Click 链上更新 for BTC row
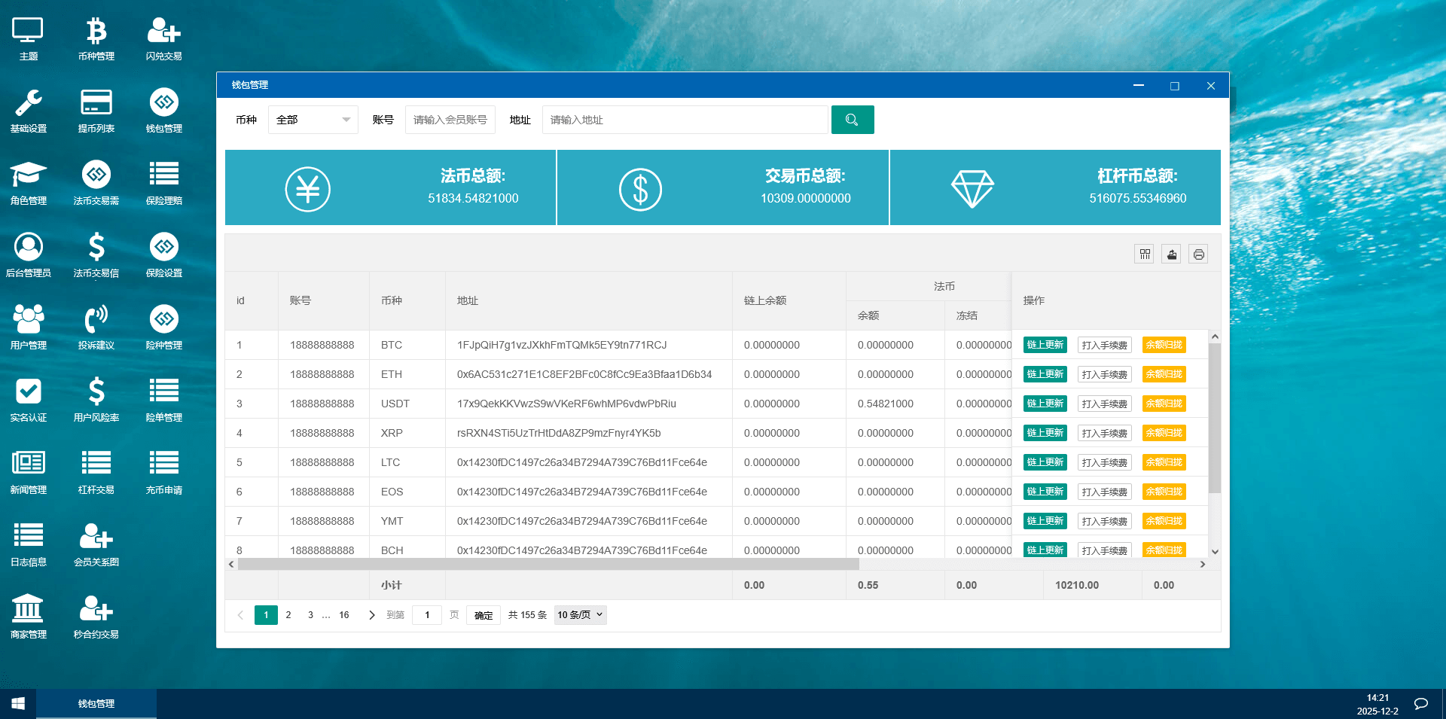Viewport: 1446px width, 719px height. pos(1045,345)
